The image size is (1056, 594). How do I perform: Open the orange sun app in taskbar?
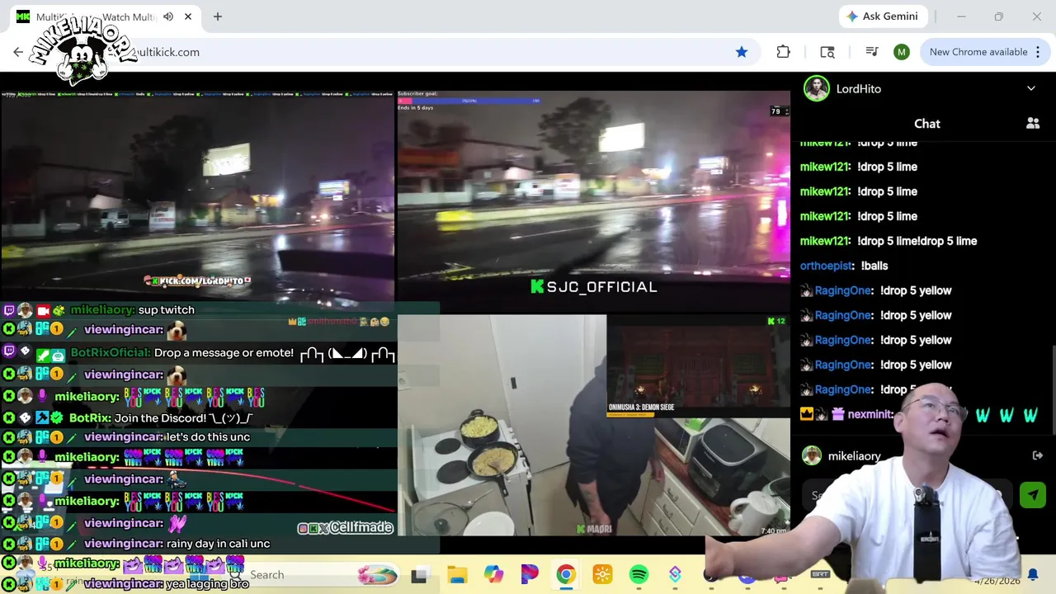point(602,575)
